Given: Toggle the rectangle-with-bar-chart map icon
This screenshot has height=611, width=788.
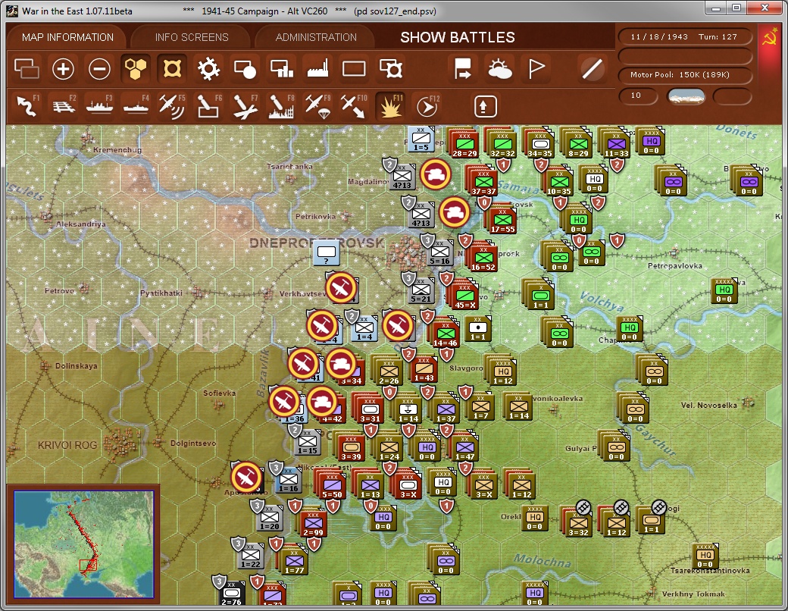Looking at the screenshot, I should (281, 69).
